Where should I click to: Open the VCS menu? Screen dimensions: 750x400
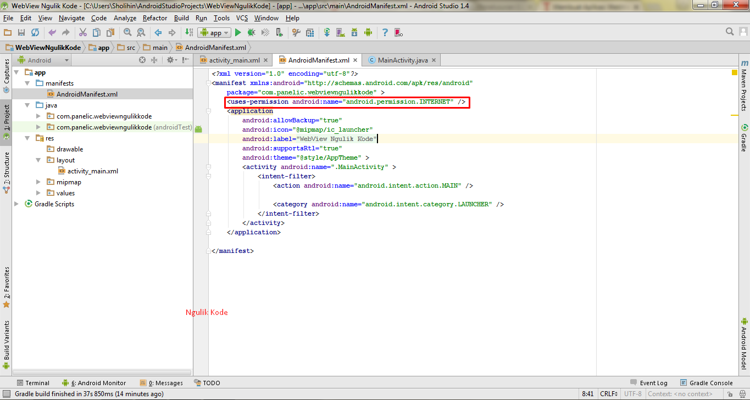pyautogui.click(x=242, y=18)
